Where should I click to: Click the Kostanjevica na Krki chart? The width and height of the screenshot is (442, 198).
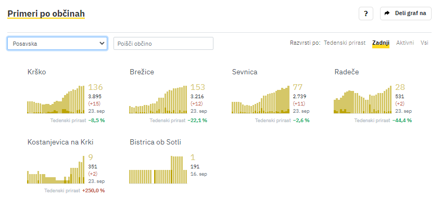click(56, 169)
